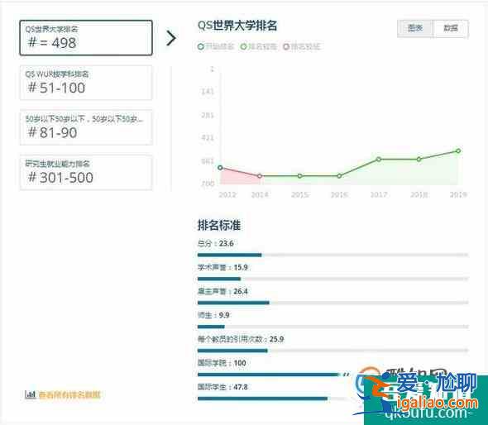Toggle the second green legend circle
The width and height of the screenshot is (488, 425).
243,46
